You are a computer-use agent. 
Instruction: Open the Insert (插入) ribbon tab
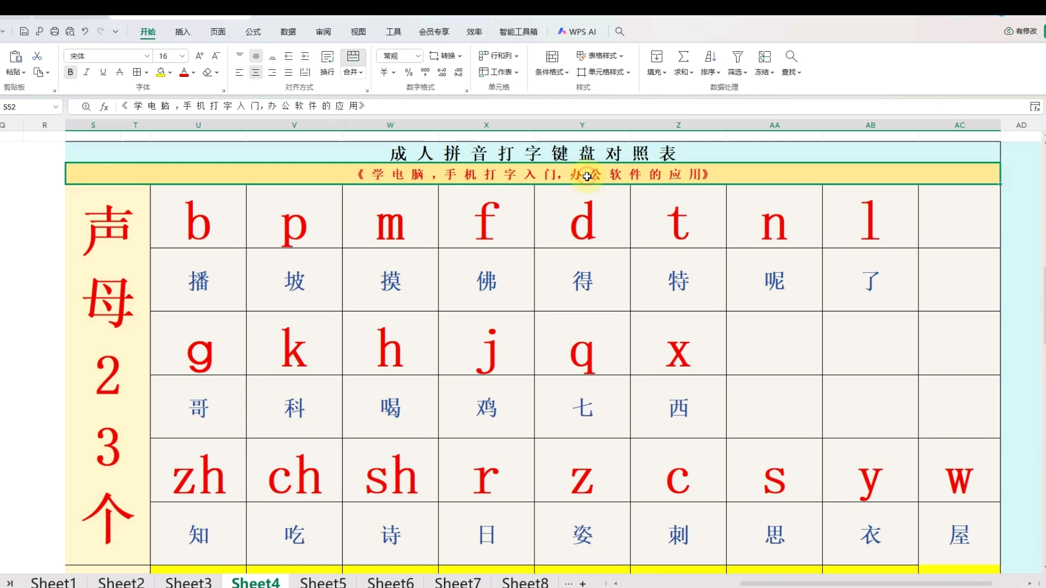tap(183, 32)
